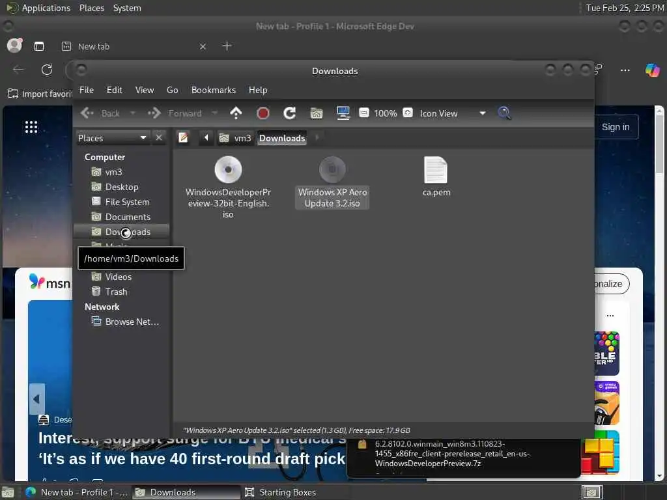Screen dimensions: 667x500
Task: Select Trash in Places sidebar
Action: 122,292
